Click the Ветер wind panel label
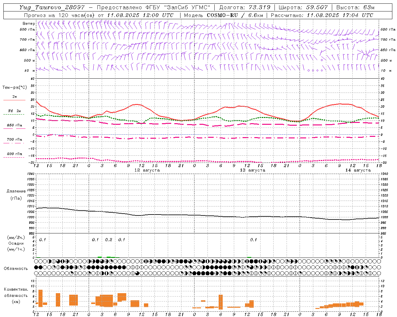 coord(29,24)
